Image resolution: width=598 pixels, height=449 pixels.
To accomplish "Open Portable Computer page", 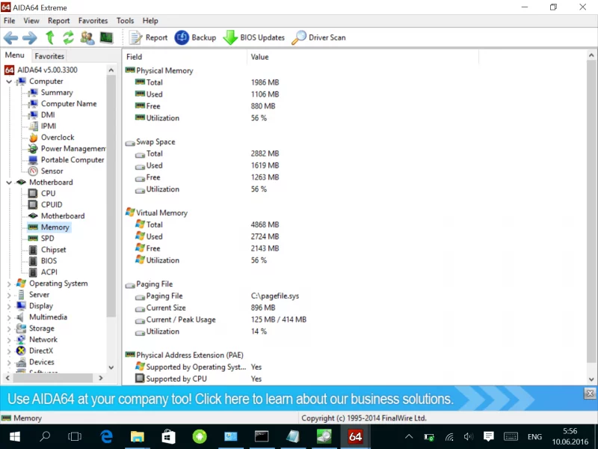I will [73, 160].
